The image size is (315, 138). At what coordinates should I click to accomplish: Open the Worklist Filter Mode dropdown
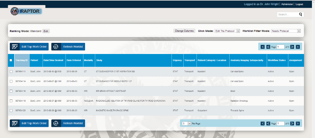coord(286,31)
